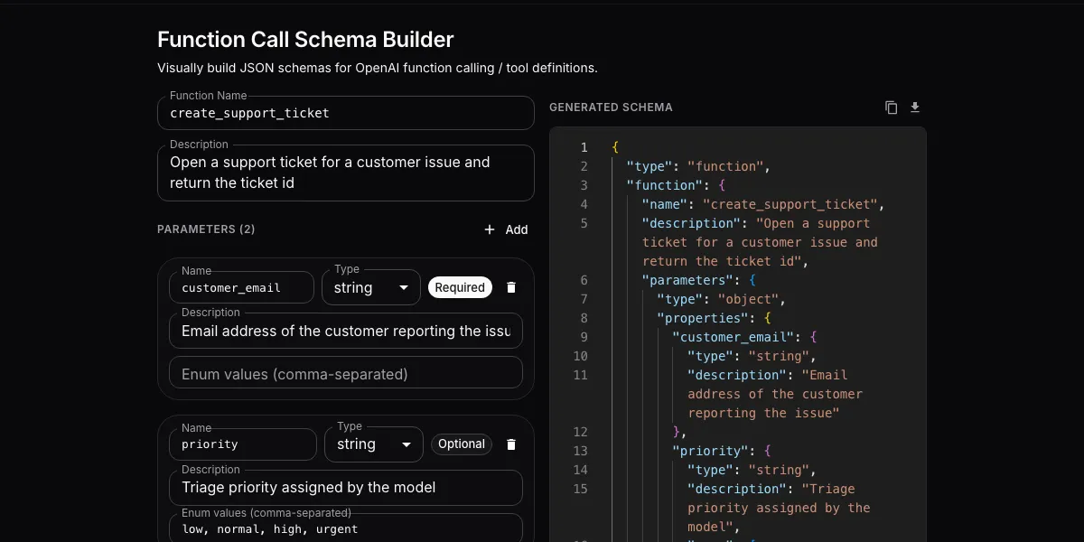Edit priority description 'Triage priority assigned'
The width and height of the screenshot is (1084, 542).
(x=346, y=488)
